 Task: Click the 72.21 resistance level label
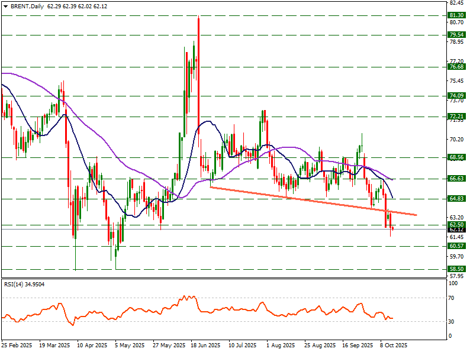[x=456, y=117]
